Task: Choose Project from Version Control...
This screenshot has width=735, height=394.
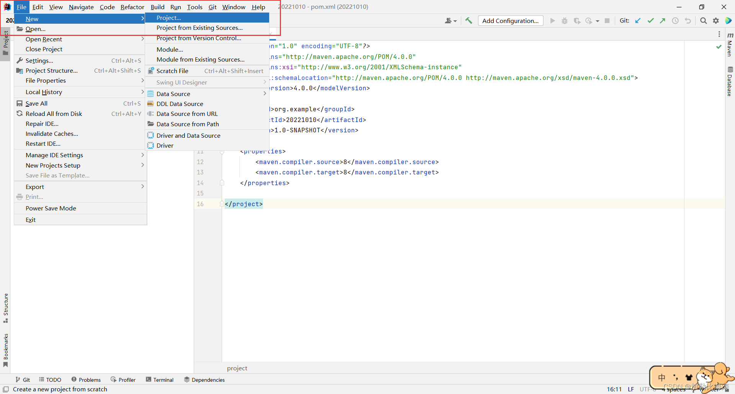Action: pos(207,38)
